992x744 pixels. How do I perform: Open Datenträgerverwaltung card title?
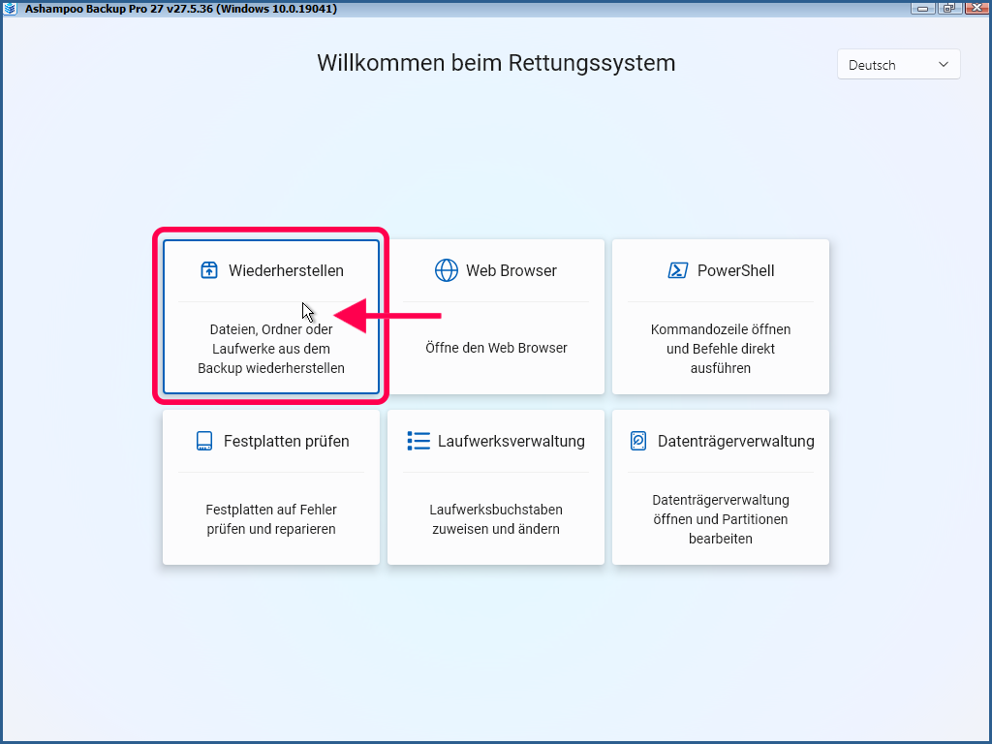(736, 441)
